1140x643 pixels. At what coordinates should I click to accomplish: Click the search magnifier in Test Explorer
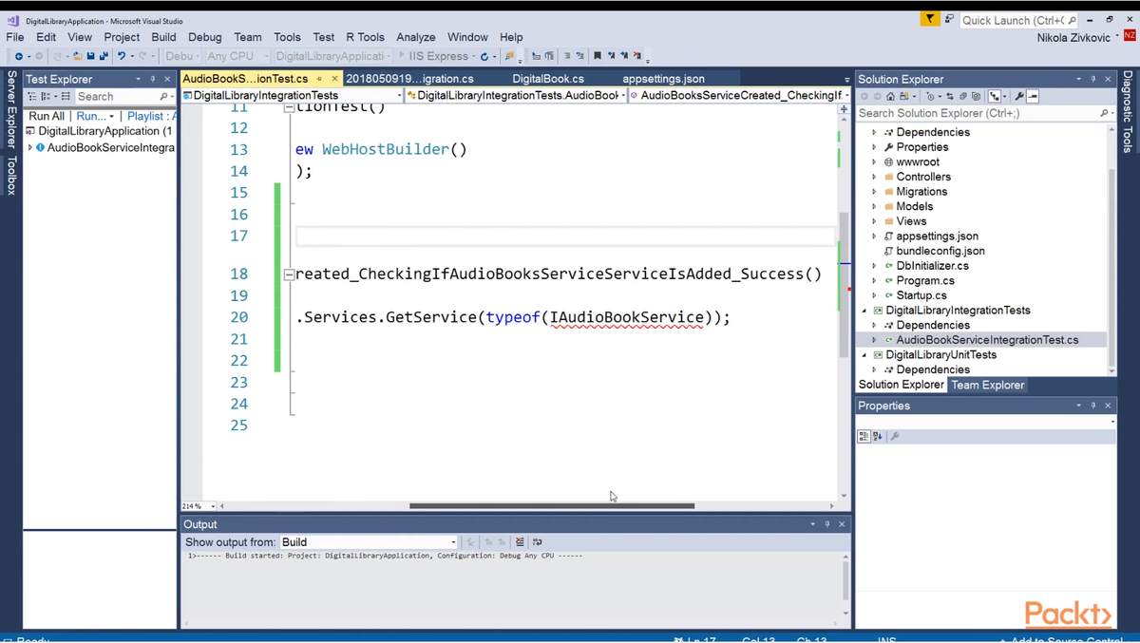(163, 96)
